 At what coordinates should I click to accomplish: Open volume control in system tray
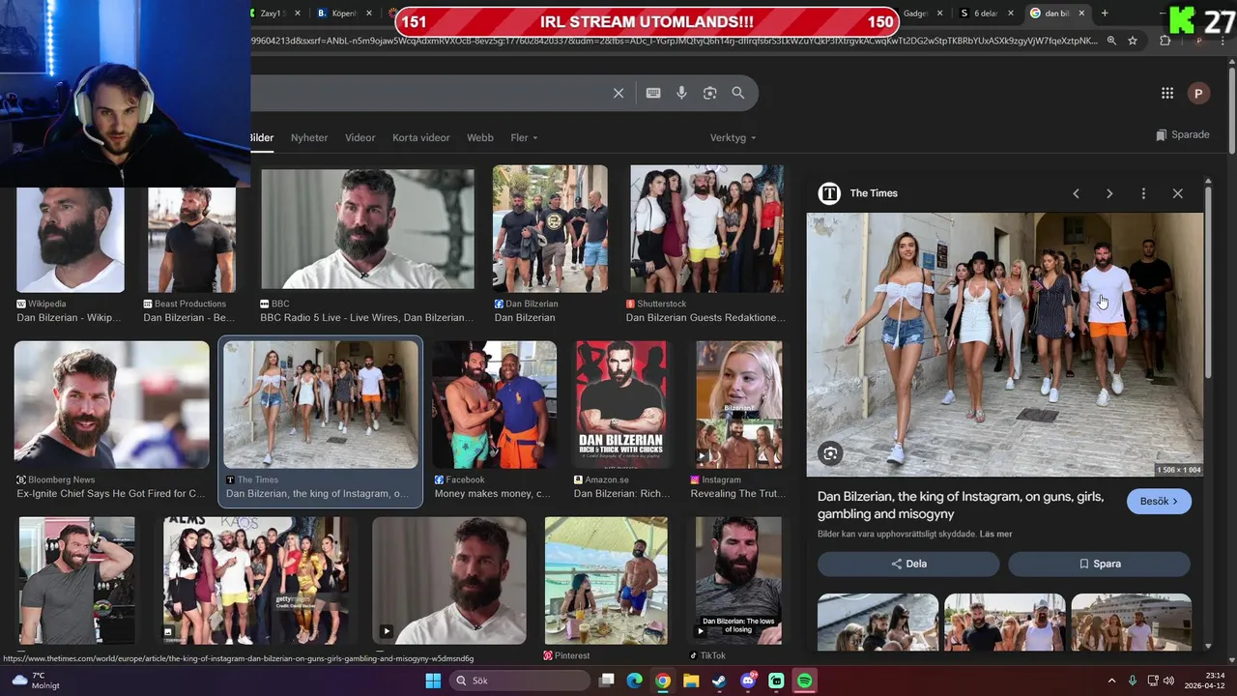(1168, 681)
